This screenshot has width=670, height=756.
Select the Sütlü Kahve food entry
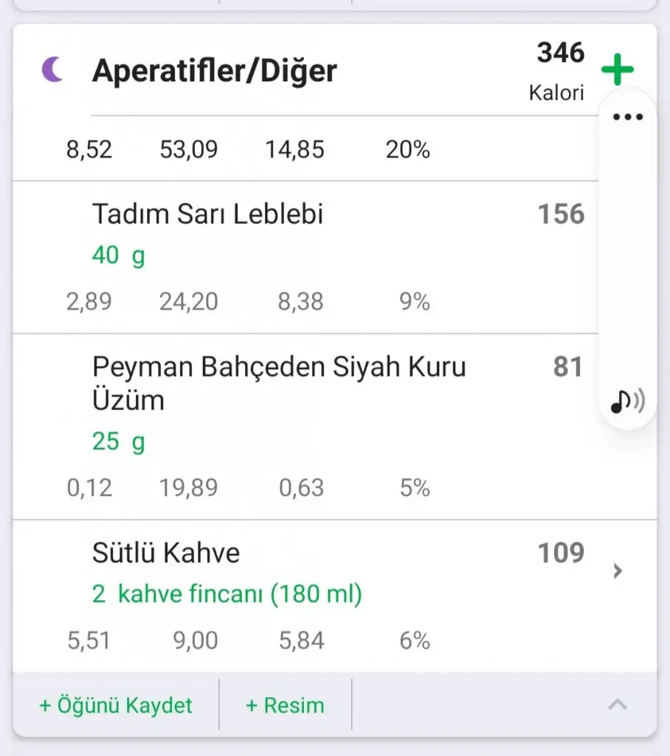coord(166,553)
